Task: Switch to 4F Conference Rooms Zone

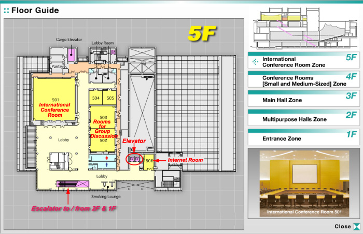Action: (x=304, y=79)
